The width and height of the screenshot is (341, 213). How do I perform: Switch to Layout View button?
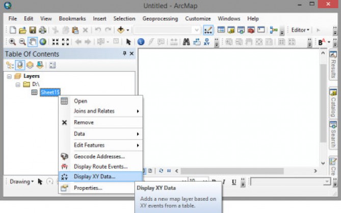[x=150, y=171]
